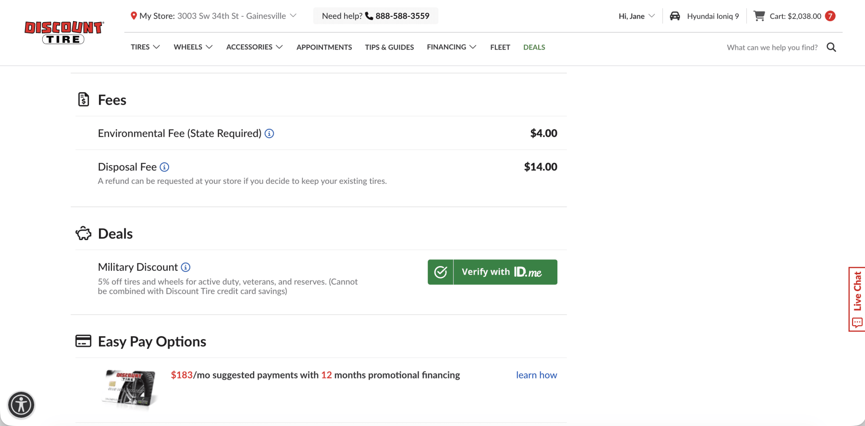Expand the FINANCING menu
Screen dimensions: 865x426
[451, 47]
